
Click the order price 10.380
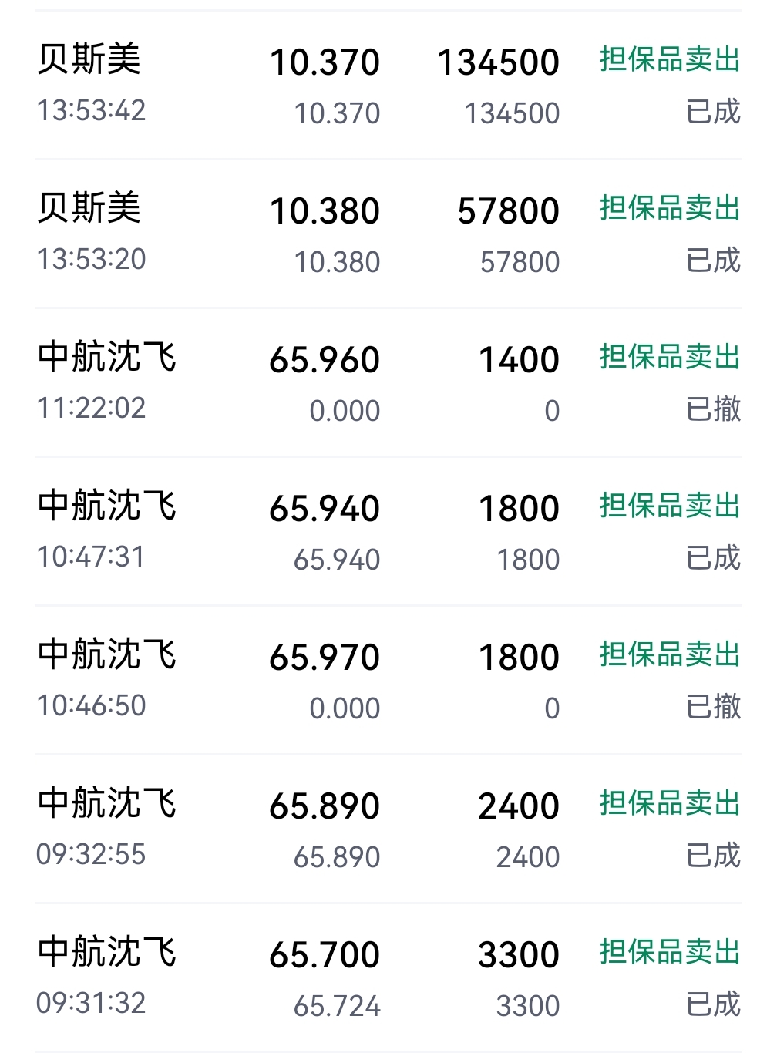325,211
